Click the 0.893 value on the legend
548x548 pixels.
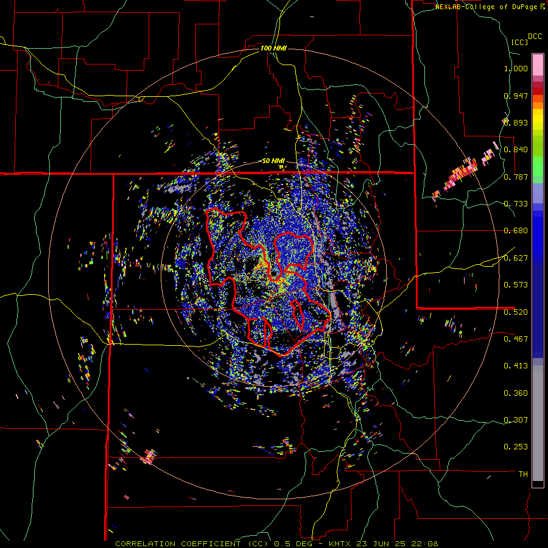coord(516,122)
